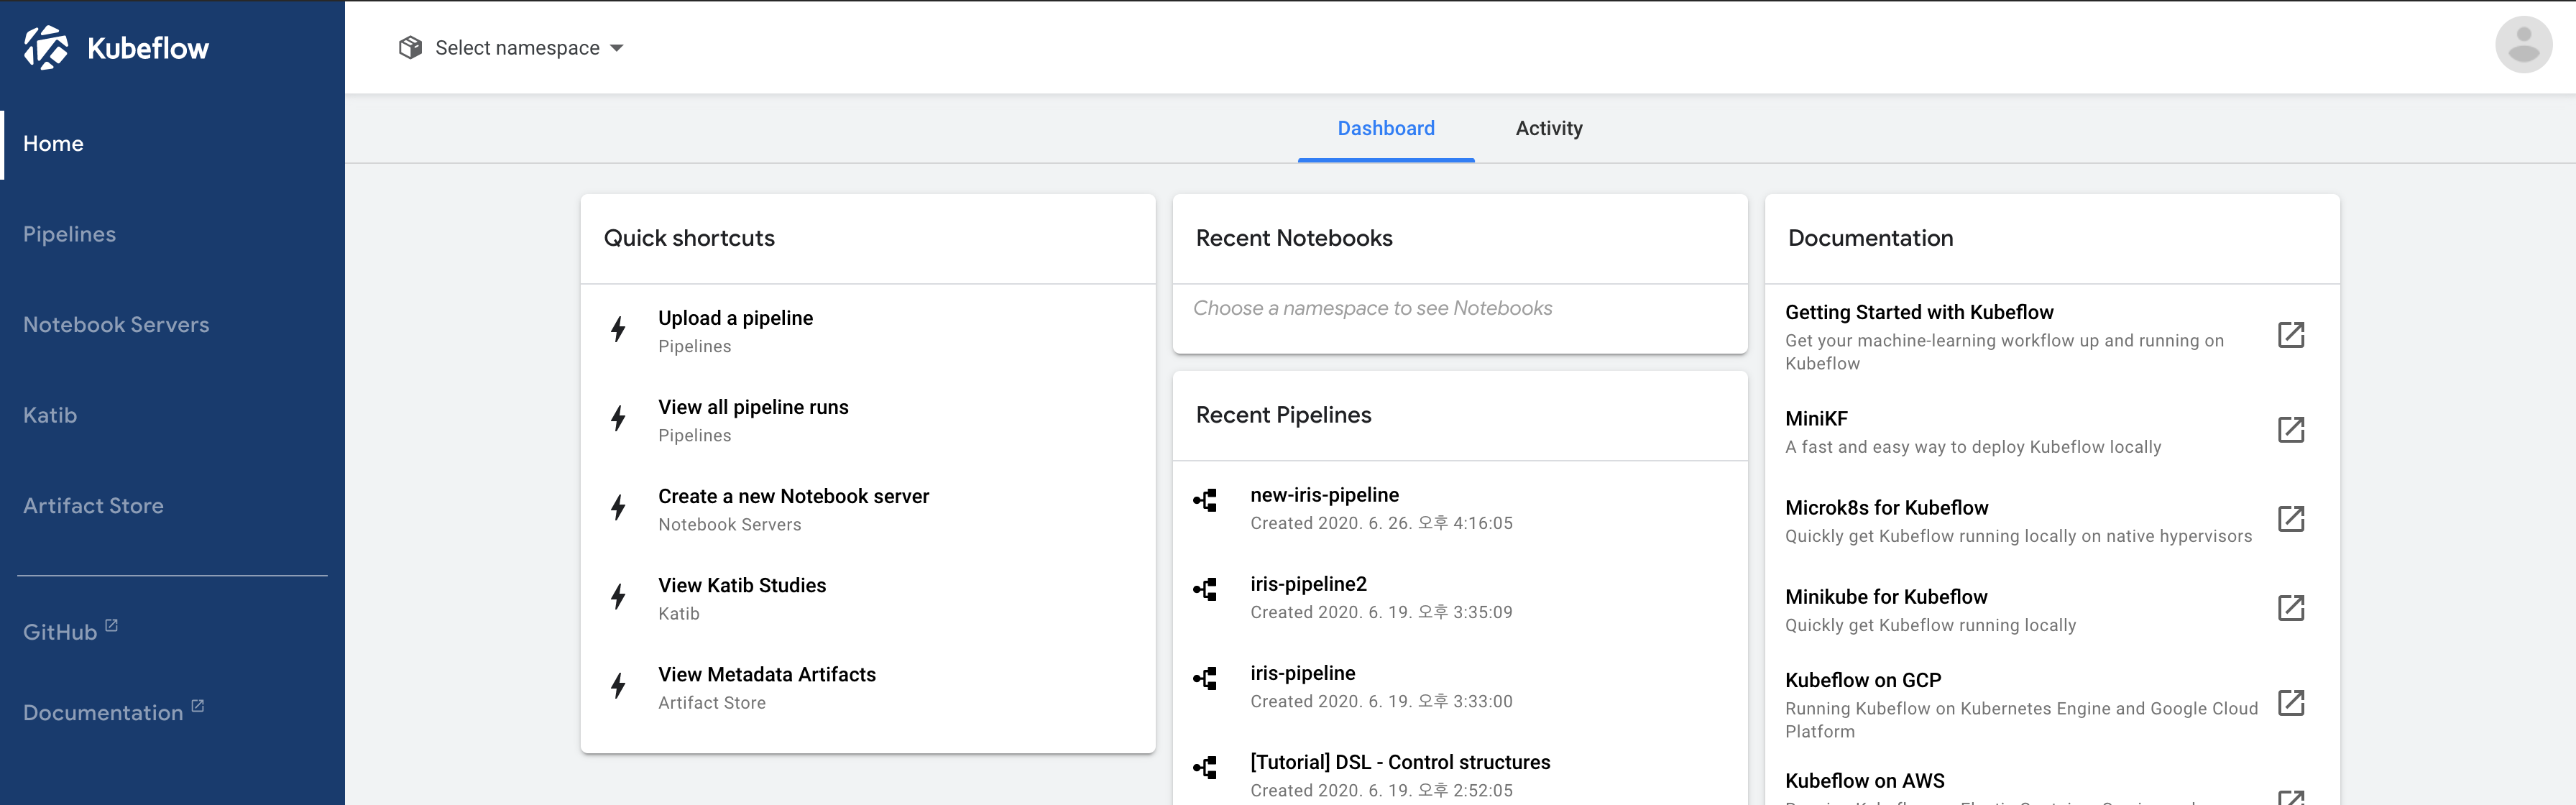Select Home in the sidebar
Screen dimensions: 2576x805
pos(172,144)
